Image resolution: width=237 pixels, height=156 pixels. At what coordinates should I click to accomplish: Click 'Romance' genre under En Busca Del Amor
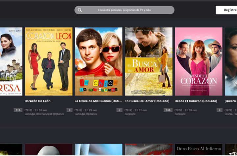click(x=130, y=114)
